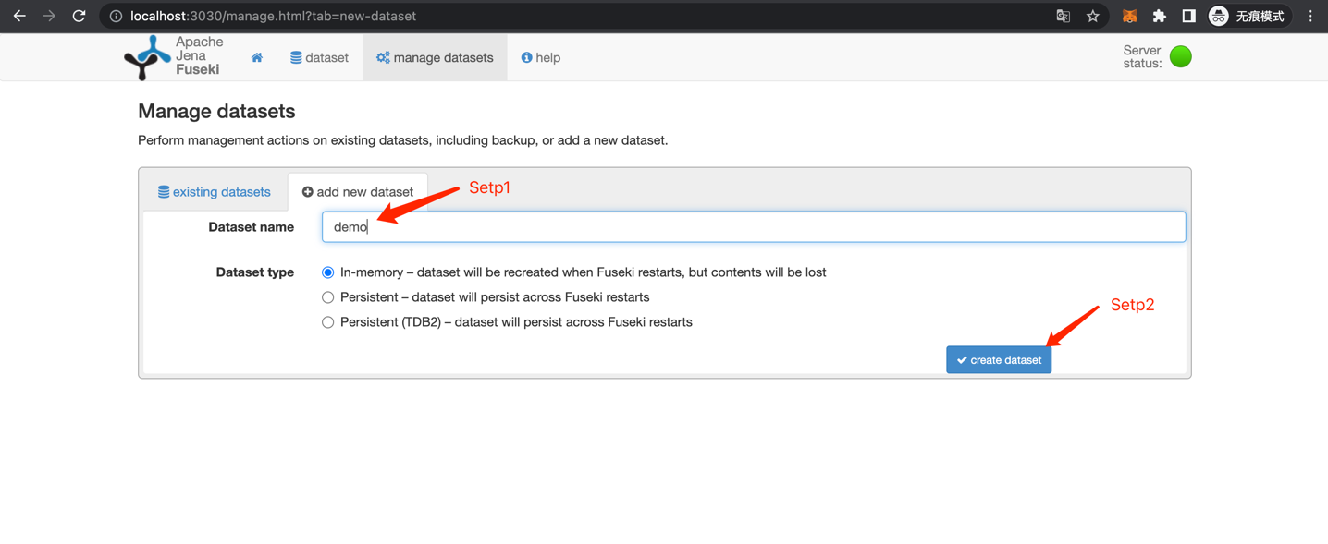Click the create dataset button

coord(999,360)
